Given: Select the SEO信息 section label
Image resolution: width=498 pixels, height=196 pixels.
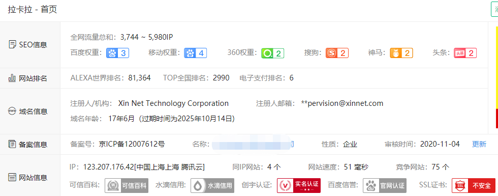Looking at the screenshot, I should pyautogui.click(x=27, y=45).
